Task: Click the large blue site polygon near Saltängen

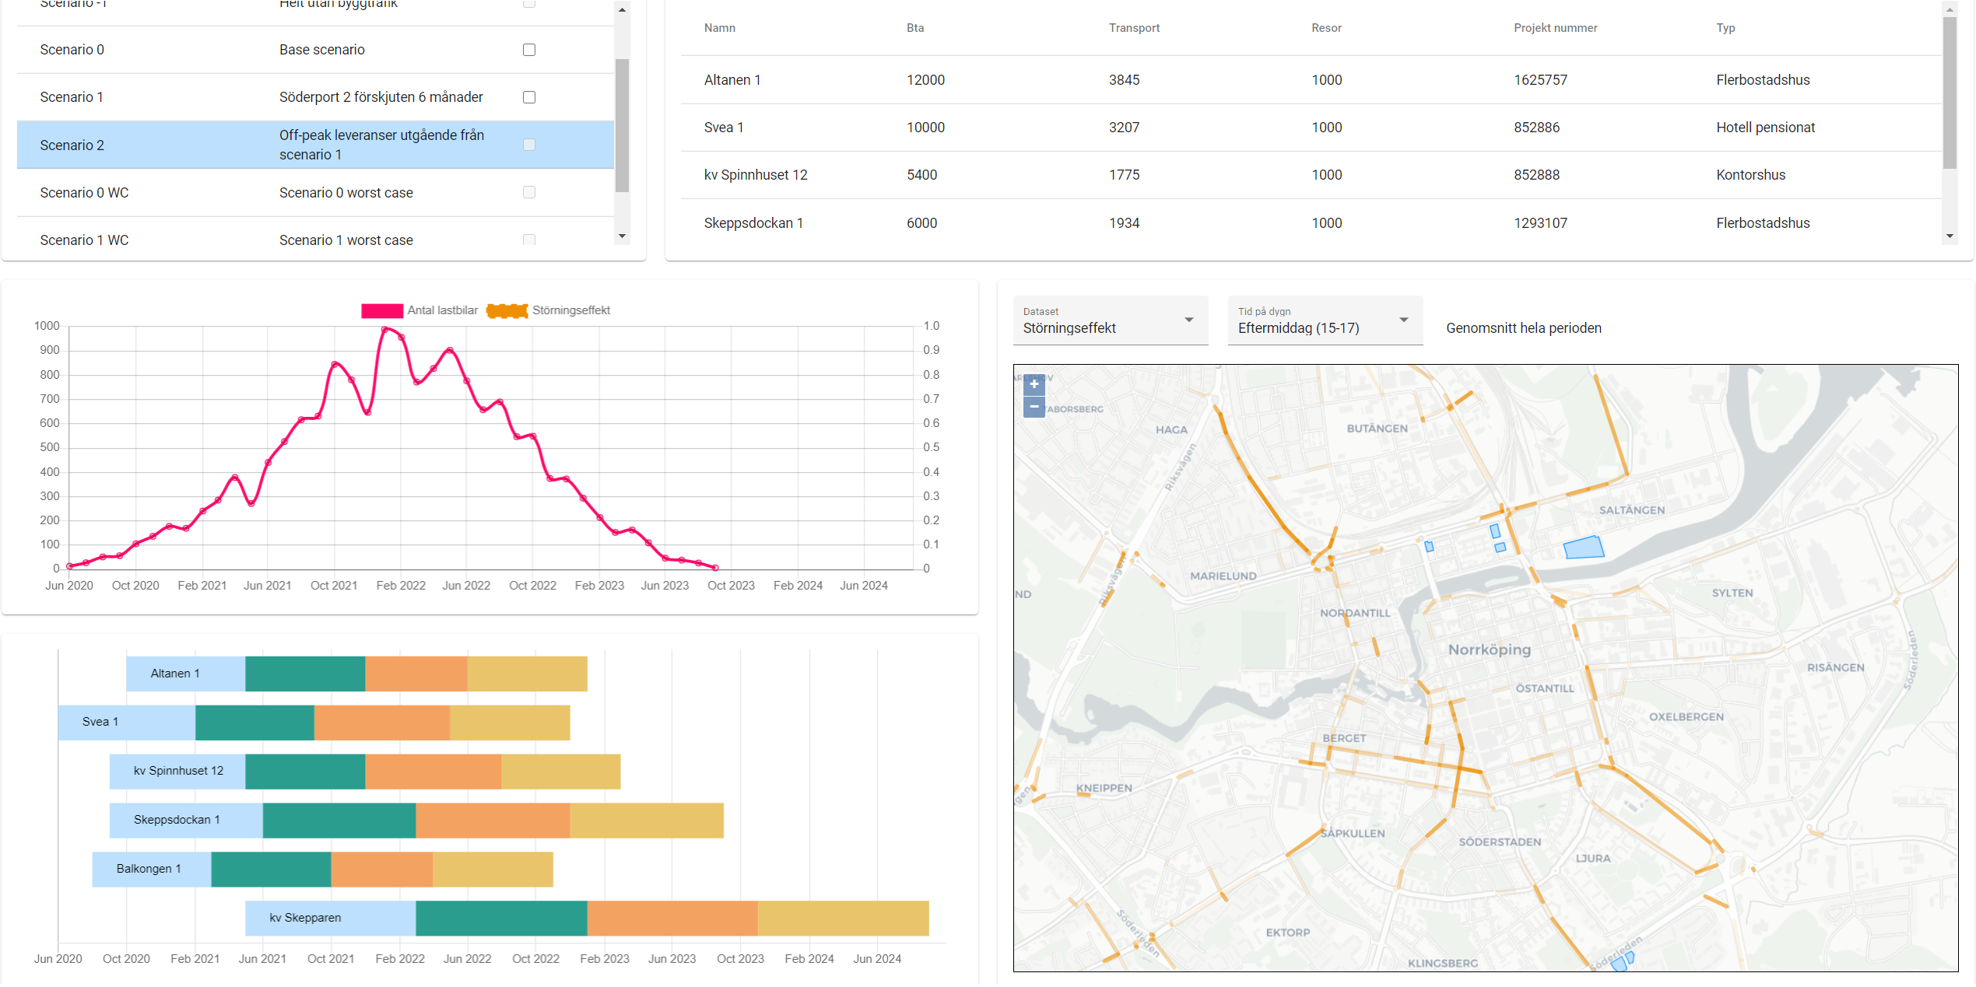Action: click(1584, 548)
